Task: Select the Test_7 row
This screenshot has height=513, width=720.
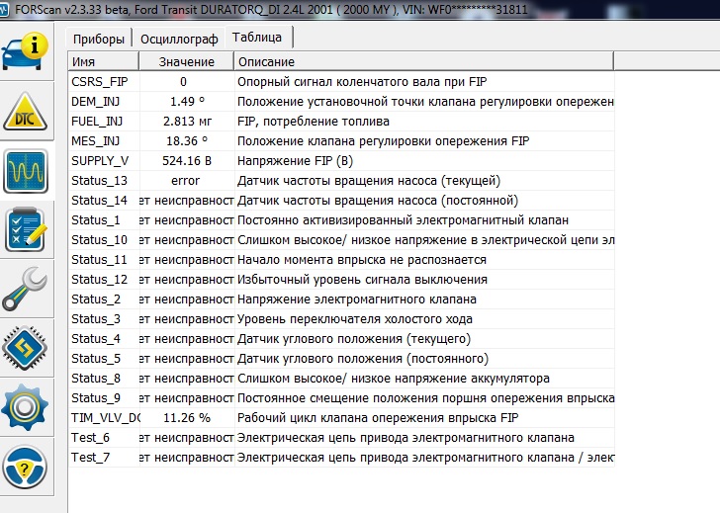Action: [341, 457]
